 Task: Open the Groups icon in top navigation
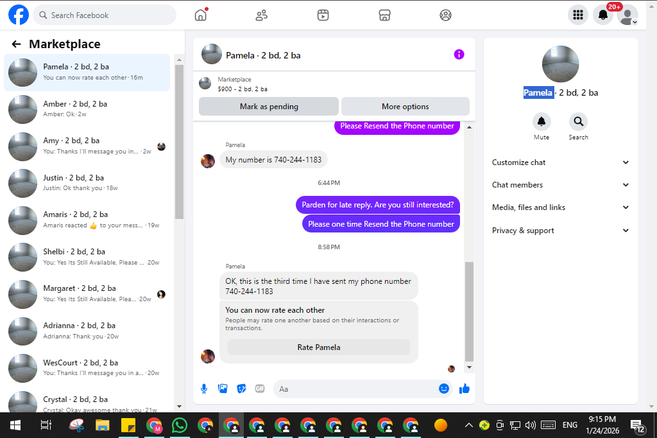pyautogui.click(x=445, y=15)
